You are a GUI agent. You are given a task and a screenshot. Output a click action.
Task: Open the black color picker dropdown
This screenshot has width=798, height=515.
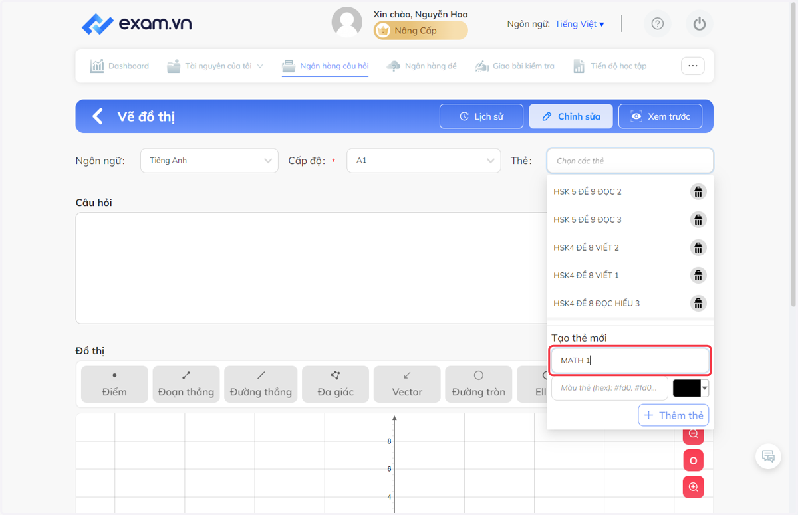[691, 389]
